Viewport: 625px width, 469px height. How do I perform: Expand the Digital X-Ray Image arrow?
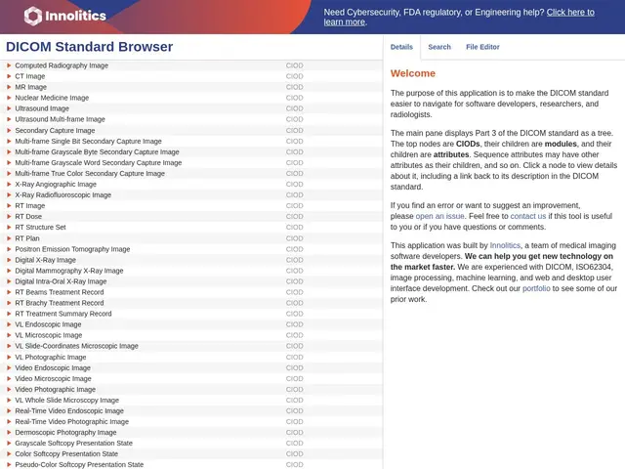click(9, 260)
